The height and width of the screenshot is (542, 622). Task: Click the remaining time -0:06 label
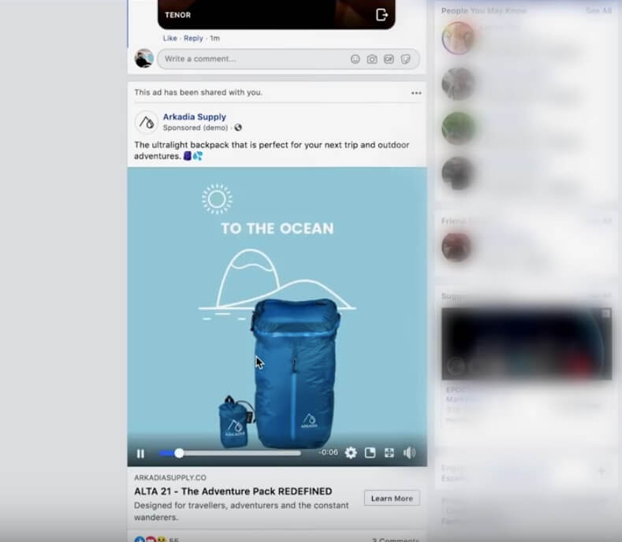click(x=328, y=452)
